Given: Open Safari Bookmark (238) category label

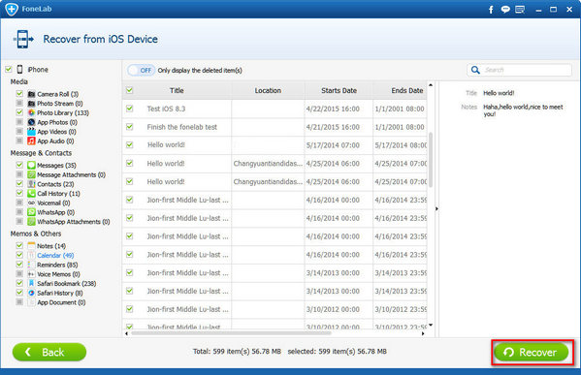Looking at the screenshot, I should 67,284.
